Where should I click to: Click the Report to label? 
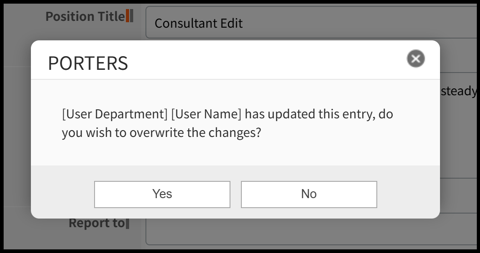(x=96, y=223)
